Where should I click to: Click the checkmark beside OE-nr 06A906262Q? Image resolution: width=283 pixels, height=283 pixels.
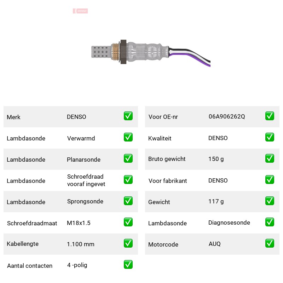(270, 116)
